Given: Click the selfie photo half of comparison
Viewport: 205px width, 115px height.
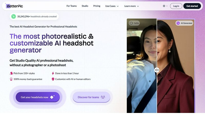Looking at the screenshot, I should [x=142, y=66].
